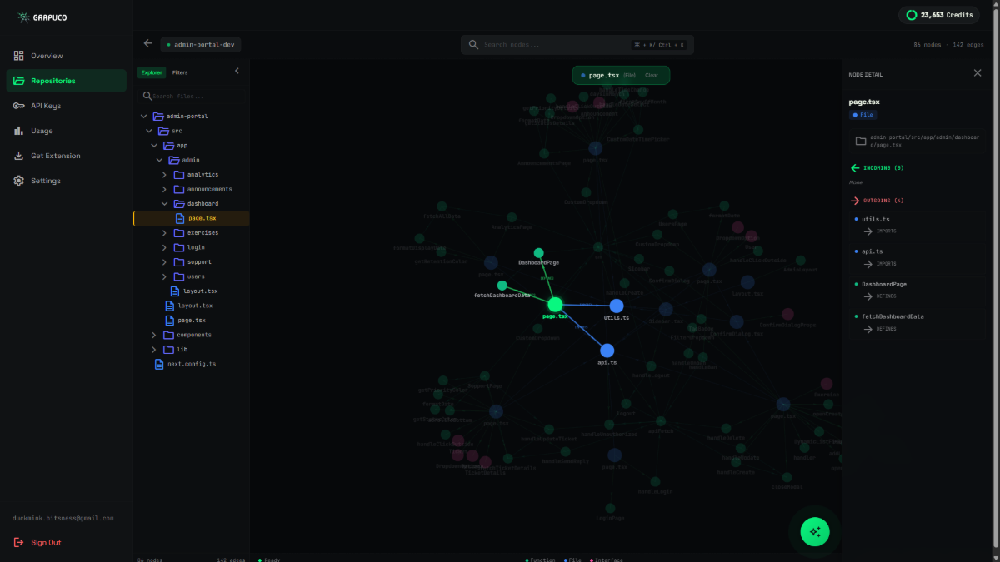The width and height of the screenshot is (1000, 562).
Task: Open Usage in the sidebar
Action: [67, 131]
